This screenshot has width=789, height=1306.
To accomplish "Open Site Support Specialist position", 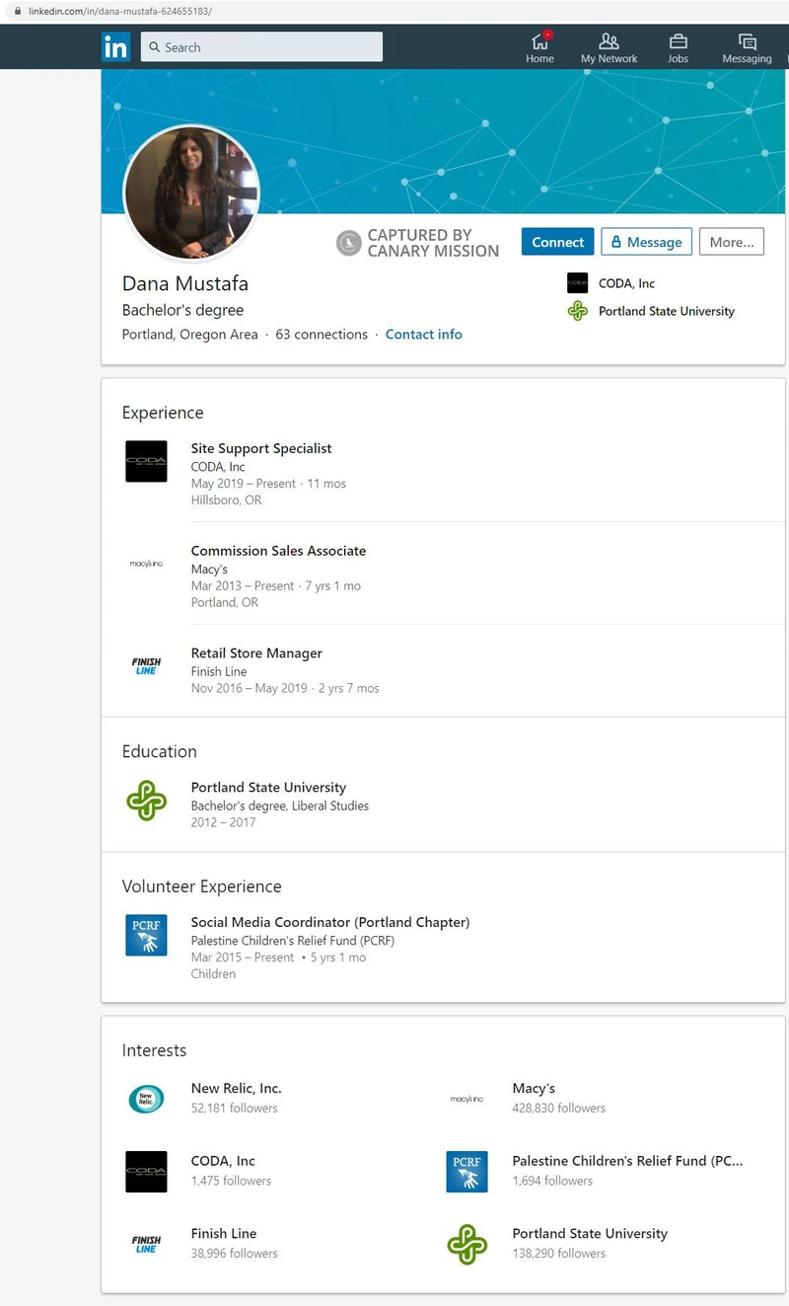I will (x=261, y=448).
